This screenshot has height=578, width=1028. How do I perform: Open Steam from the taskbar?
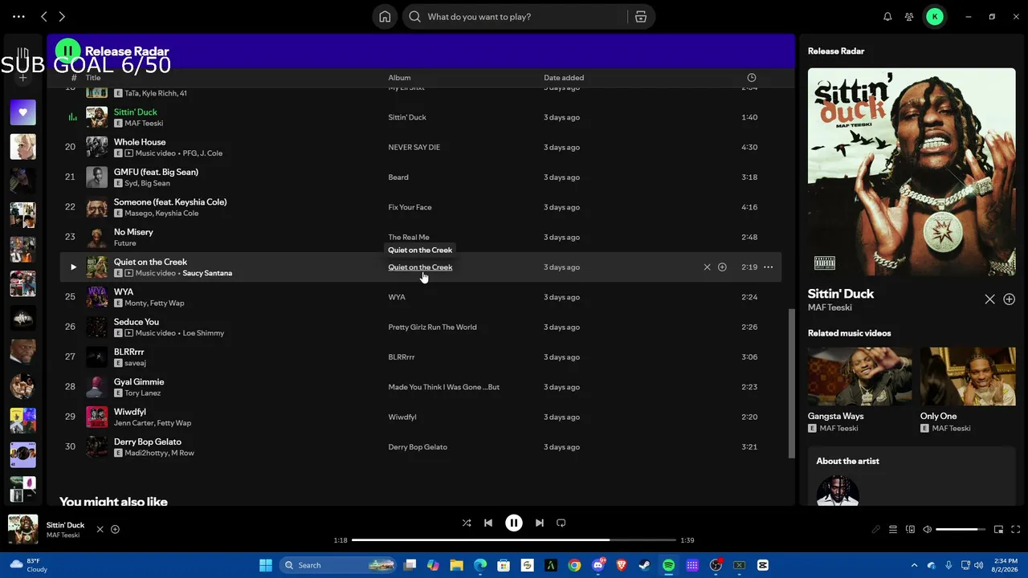point(645,565)
